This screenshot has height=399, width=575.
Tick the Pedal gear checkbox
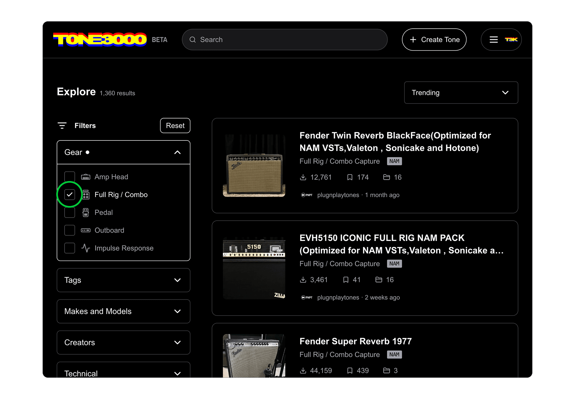(x=70, y=213)
